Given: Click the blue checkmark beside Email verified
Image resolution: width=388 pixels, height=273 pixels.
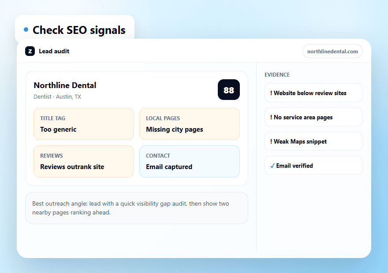Looking at the screenshot, I should pyautogui.click(x=272, y=166).
